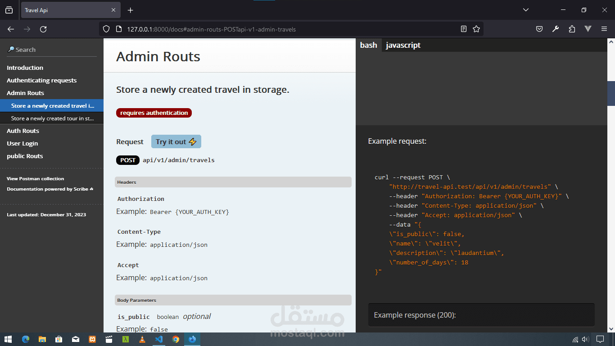Collapse the Admin Routs sidebar section
This screenshot has height=346, width=615.
point(25,93)
